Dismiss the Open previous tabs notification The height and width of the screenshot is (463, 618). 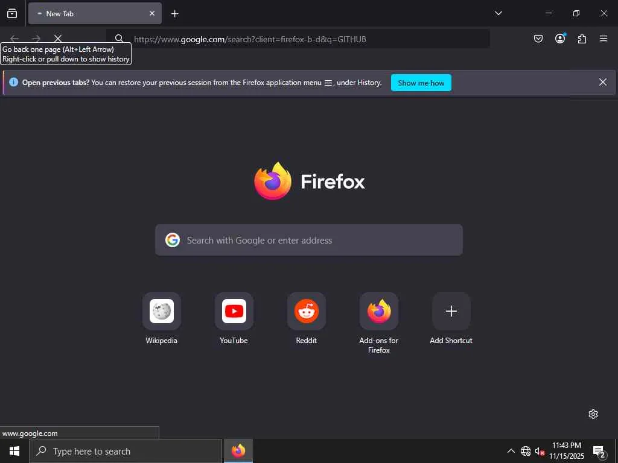[603, 82]
